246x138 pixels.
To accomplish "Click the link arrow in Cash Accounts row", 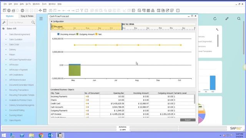I will (x=86, y=107).
